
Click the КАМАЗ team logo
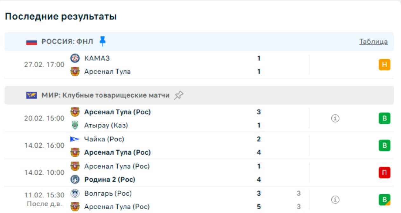pyautogui.click(x=75, y=58)
